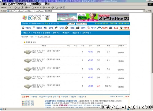Click the Refresh page icon
Image resolution: width=153 pixels, height=111 pixels.
tap(19, 7)
